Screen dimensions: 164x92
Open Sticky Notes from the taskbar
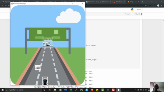tap(97, 90)
